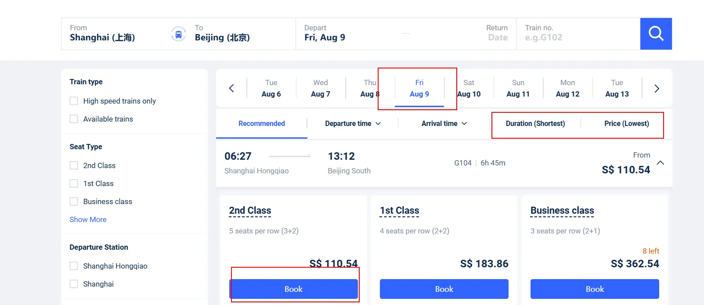This screenshot has height=305, width=704.
Task: Check the Available trains filter
Action: pos(73,118)
